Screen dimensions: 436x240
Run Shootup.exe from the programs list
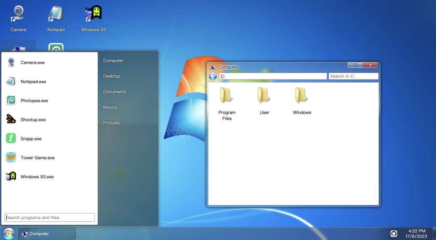point(50,119)
